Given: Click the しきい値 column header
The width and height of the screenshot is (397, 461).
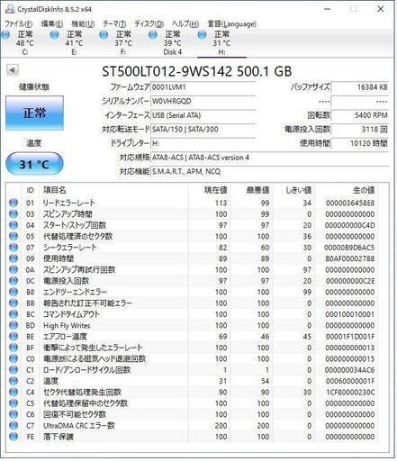Looking at the screenshot, I should pyautogui.click(x=298, y=190).
